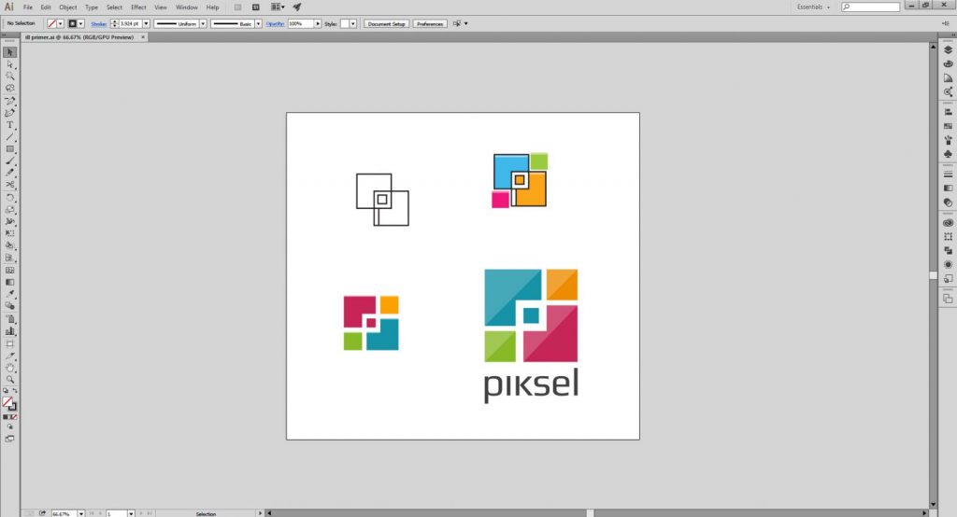
Task: Activate the Type tool
Action: coord(10,125)
